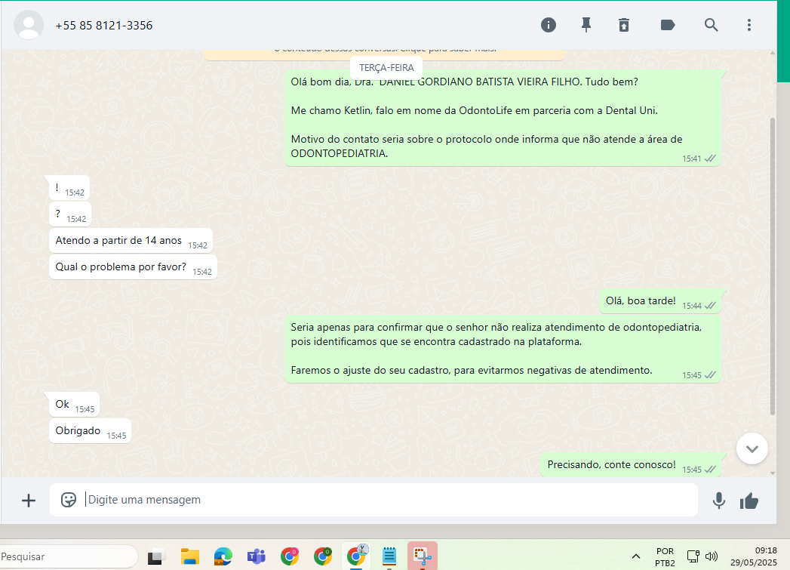Select message 'Atendo a partir de 14 anos'

click(131, 241)
